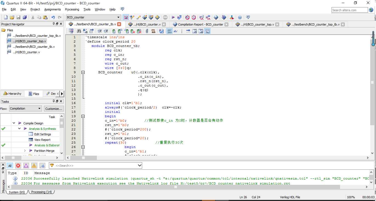This screenshot has width=376, height=201.
Task: Start Compilation using purple play icon
Action: coord(173,17)
